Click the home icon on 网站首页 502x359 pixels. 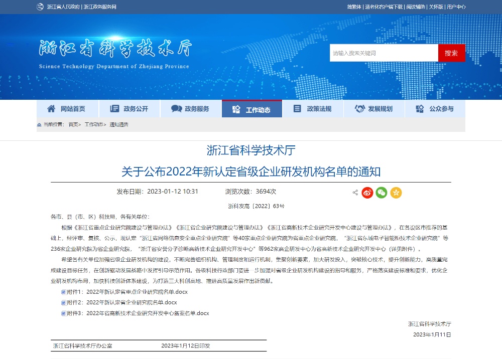pos(51,109)
